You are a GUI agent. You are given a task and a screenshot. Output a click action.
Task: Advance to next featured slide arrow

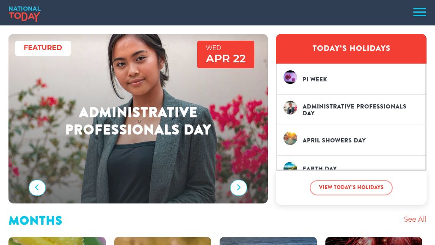coord(239,188)
